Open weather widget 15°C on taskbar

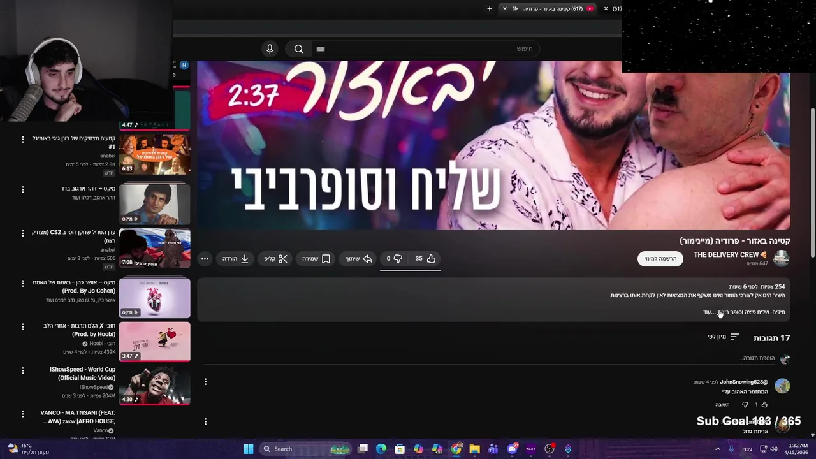(27, 449)
